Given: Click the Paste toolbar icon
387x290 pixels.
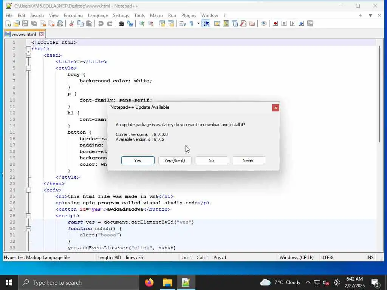Looking at the screenshot, I should pyautogui.click(x=89, y=24).
